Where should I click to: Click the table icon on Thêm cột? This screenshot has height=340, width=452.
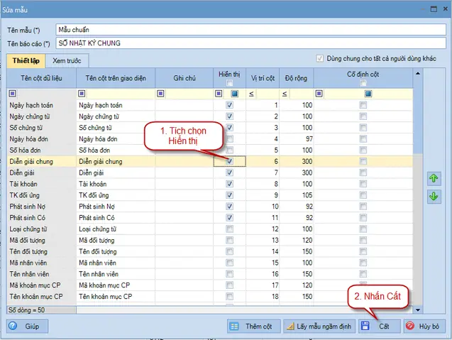234,326
